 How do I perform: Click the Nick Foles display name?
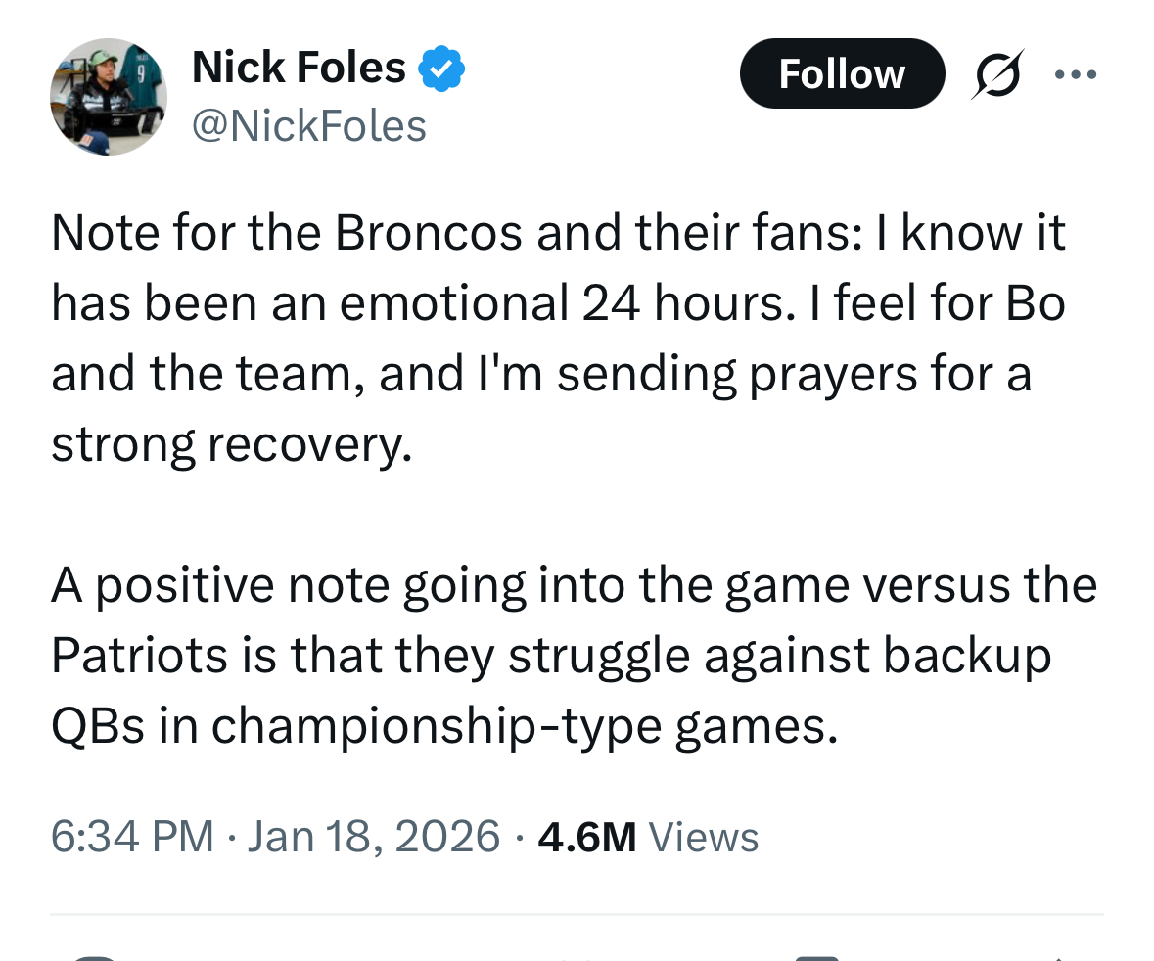[299, 68]
